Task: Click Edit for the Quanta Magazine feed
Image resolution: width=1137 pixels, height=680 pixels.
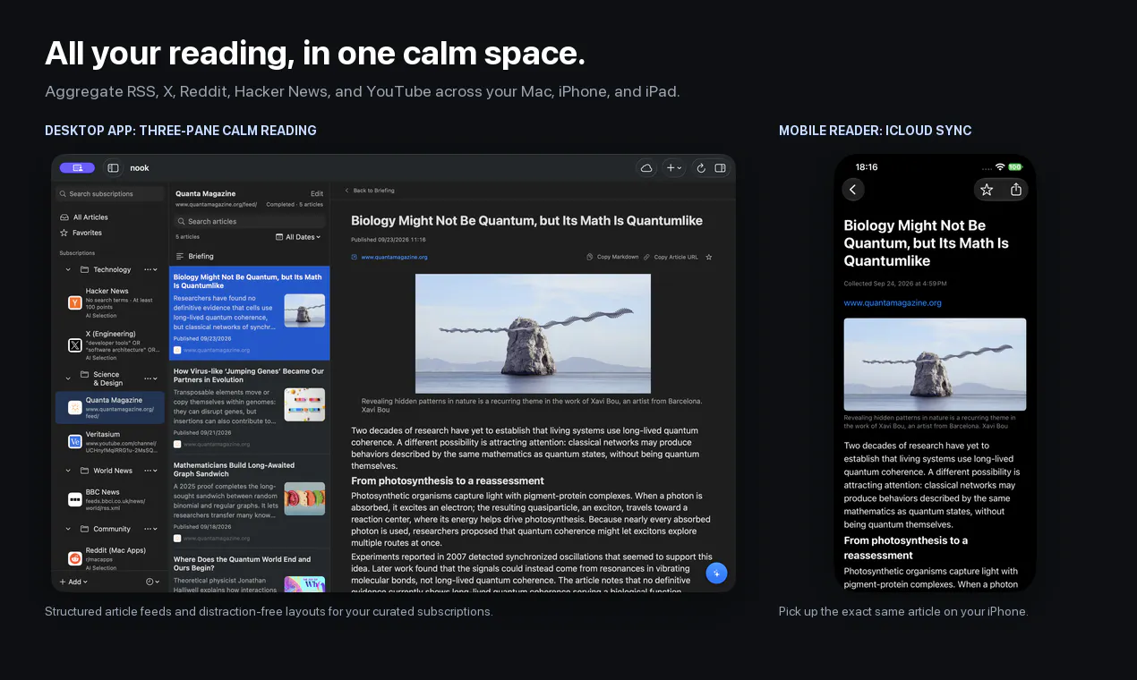Action: (317, 193)
